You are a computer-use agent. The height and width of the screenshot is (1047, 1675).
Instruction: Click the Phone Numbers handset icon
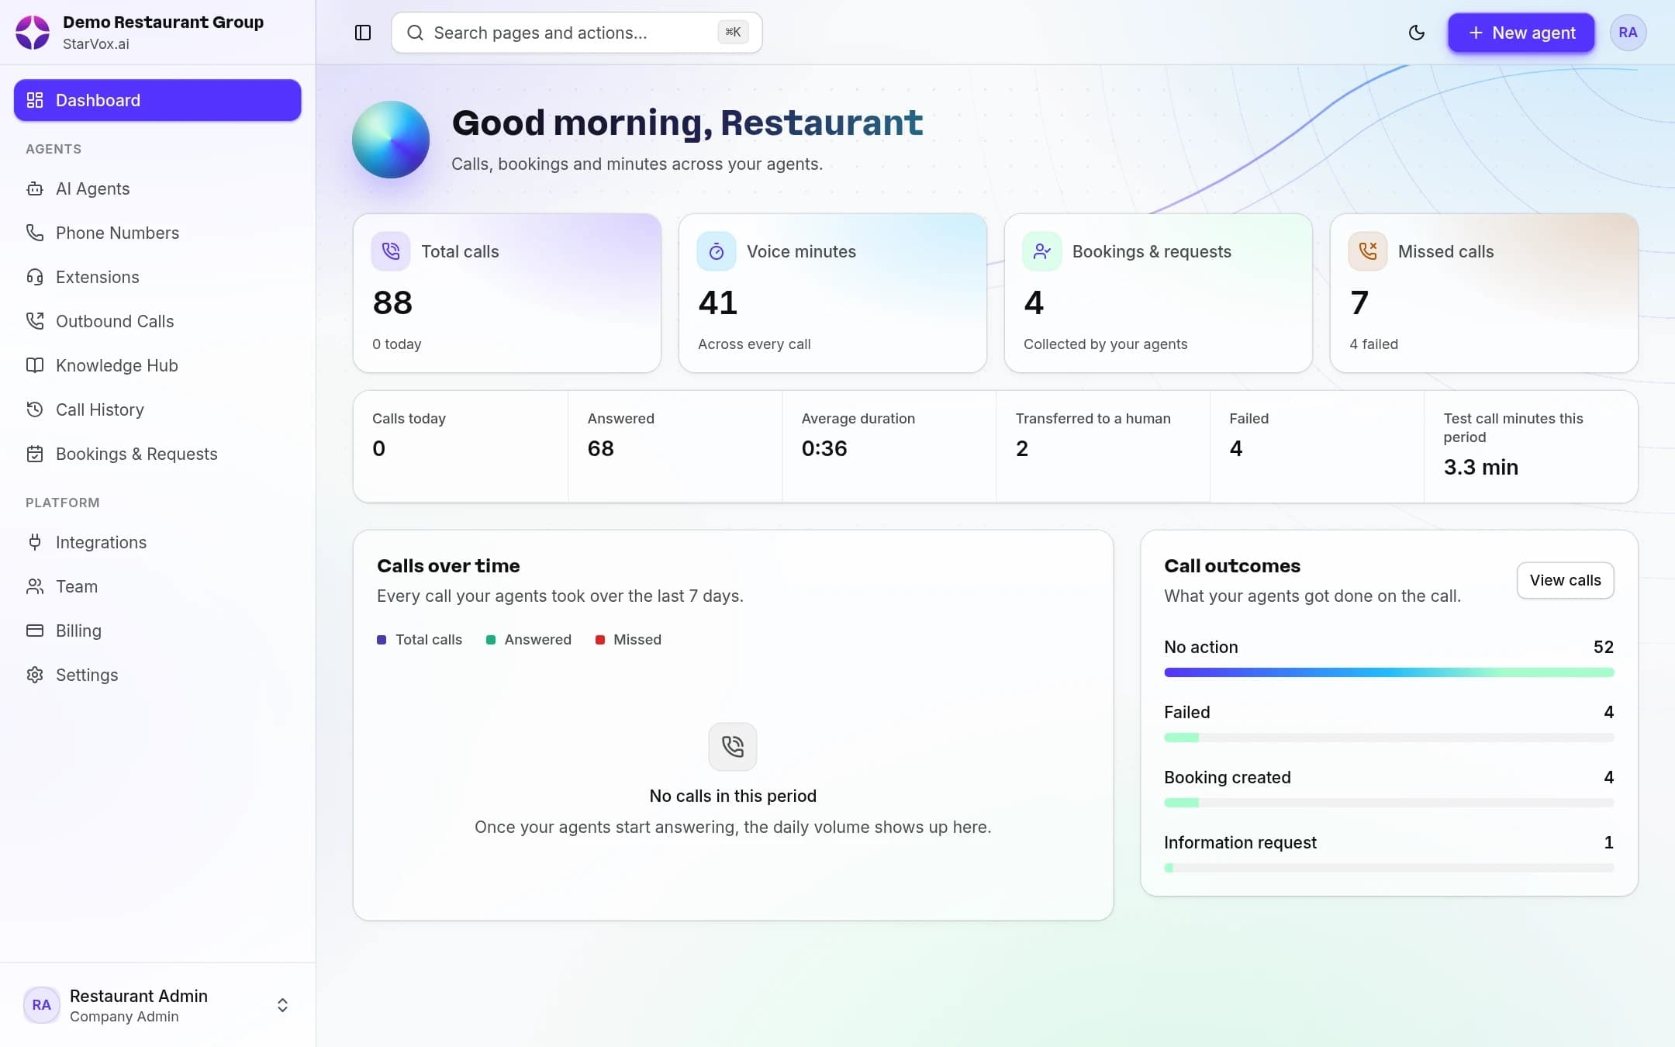[x=35, y=233]
